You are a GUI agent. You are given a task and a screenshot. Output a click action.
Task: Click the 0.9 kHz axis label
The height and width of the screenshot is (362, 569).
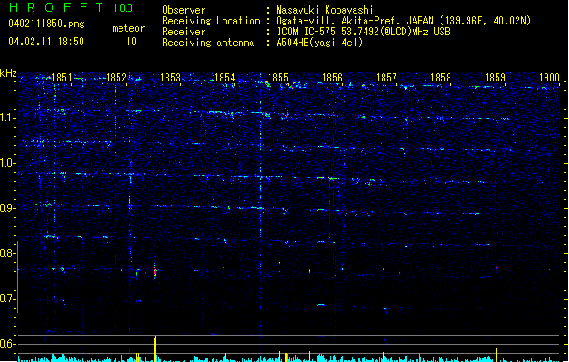coord(7,208)
